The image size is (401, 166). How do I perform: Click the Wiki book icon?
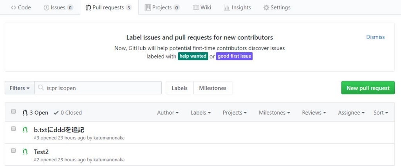(196, 7)
